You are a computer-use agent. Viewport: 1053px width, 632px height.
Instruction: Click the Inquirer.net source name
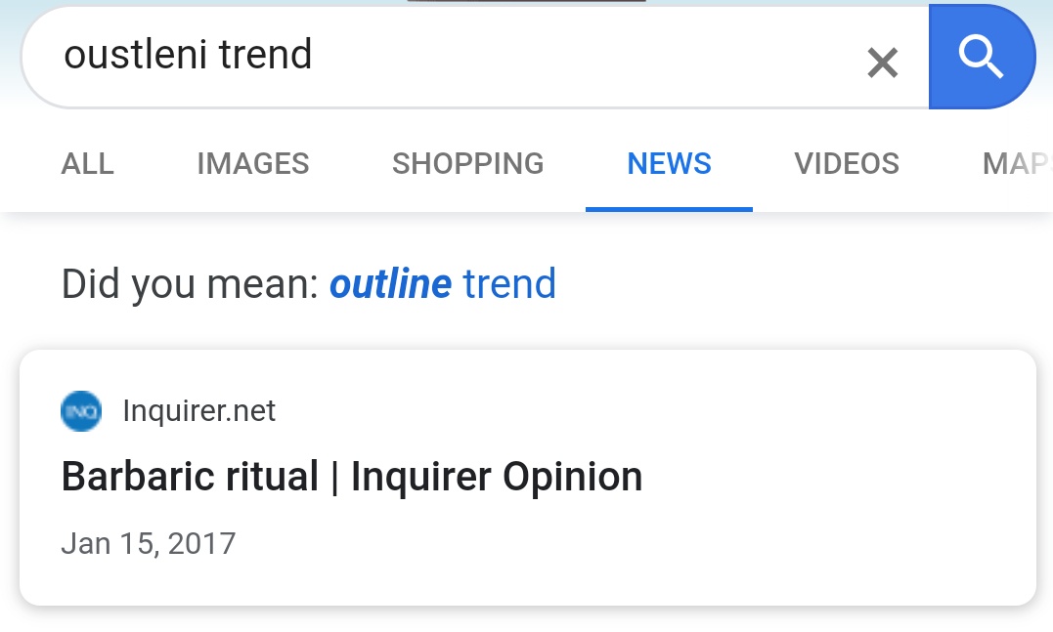pyautogui.click(x=199, y=411)
